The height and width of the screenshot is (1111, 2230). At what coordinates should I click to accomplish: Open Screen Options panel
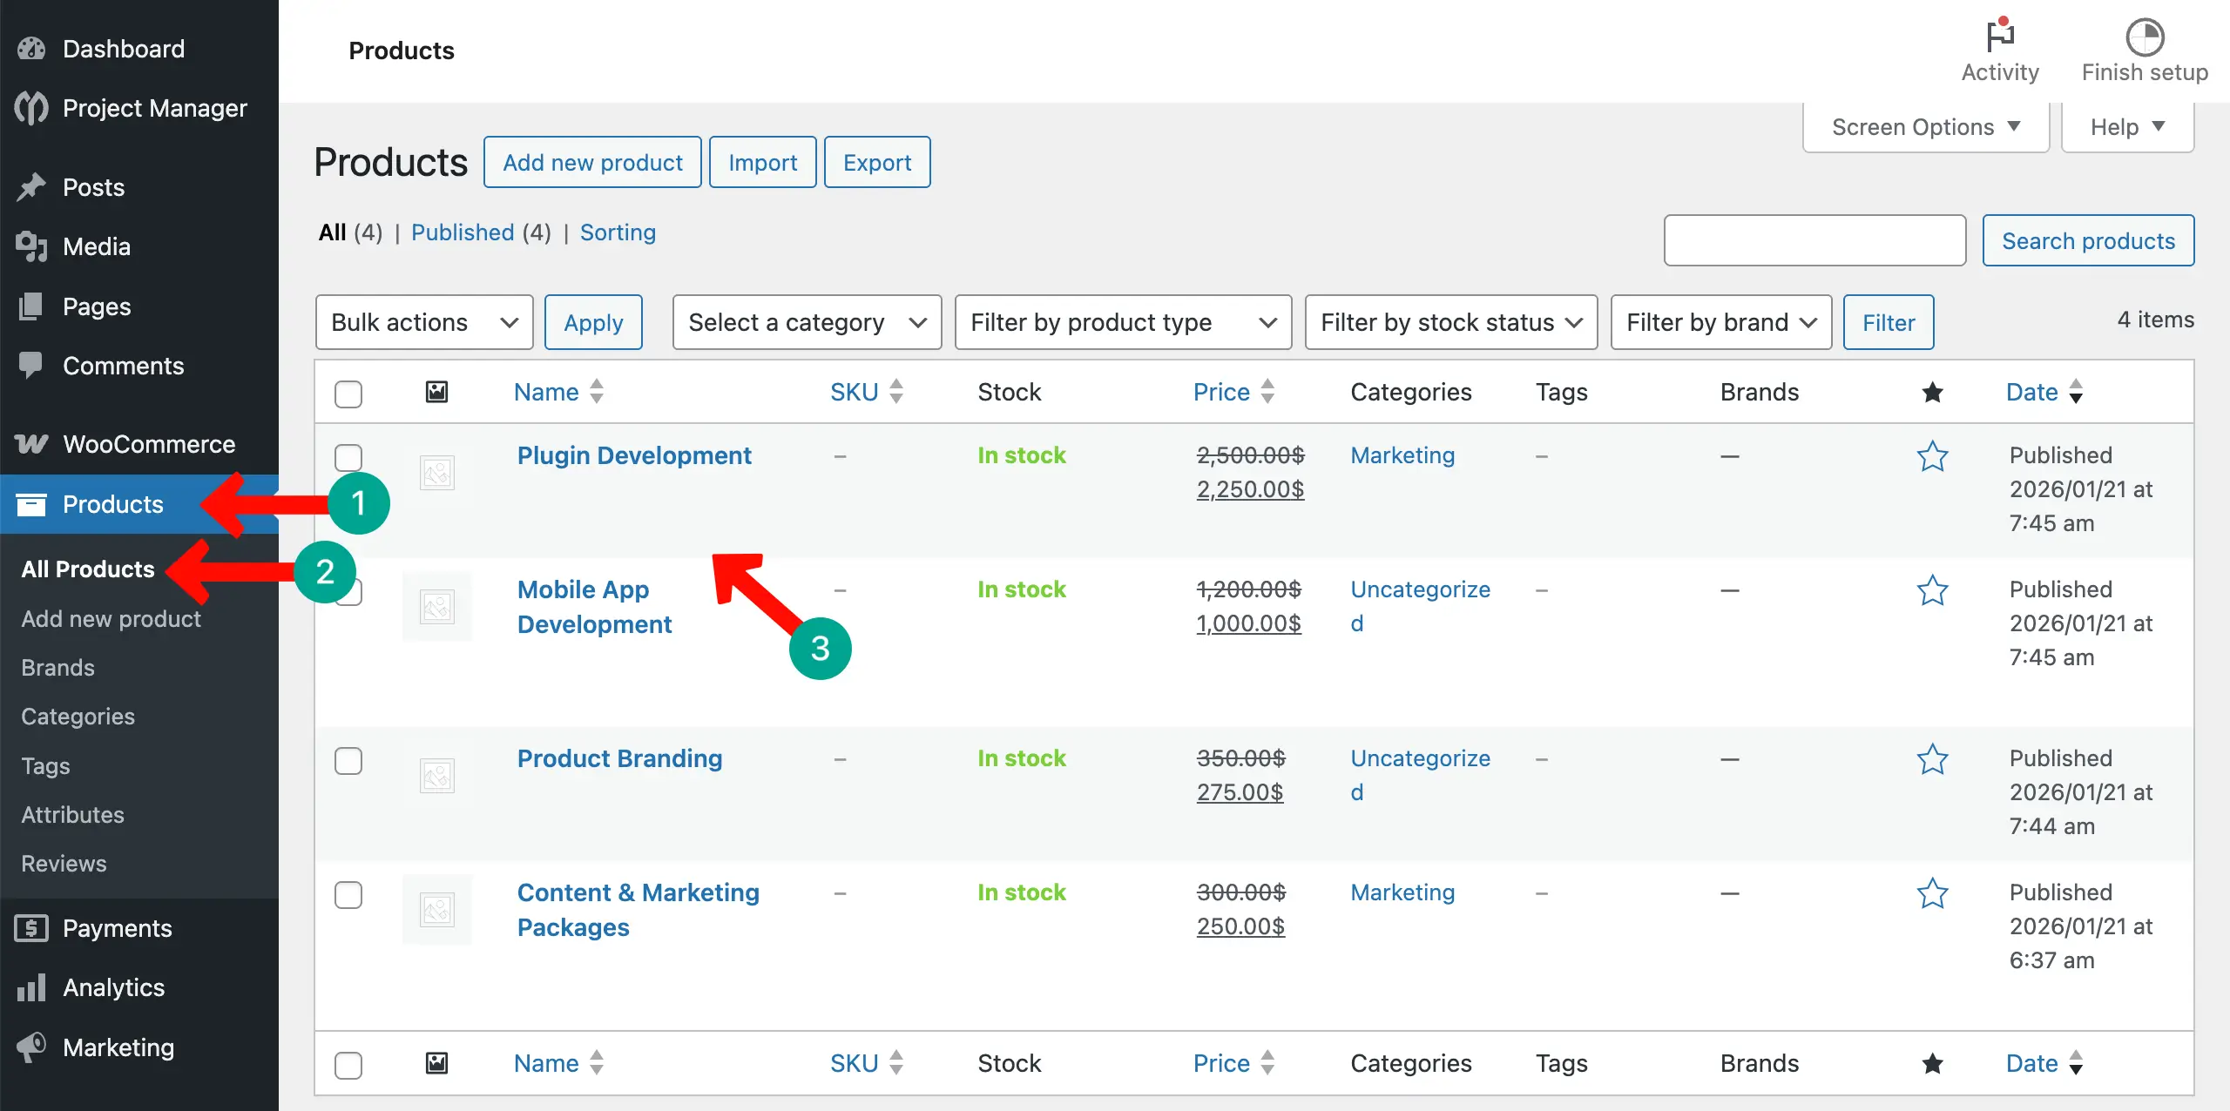tap(1925, 126)
